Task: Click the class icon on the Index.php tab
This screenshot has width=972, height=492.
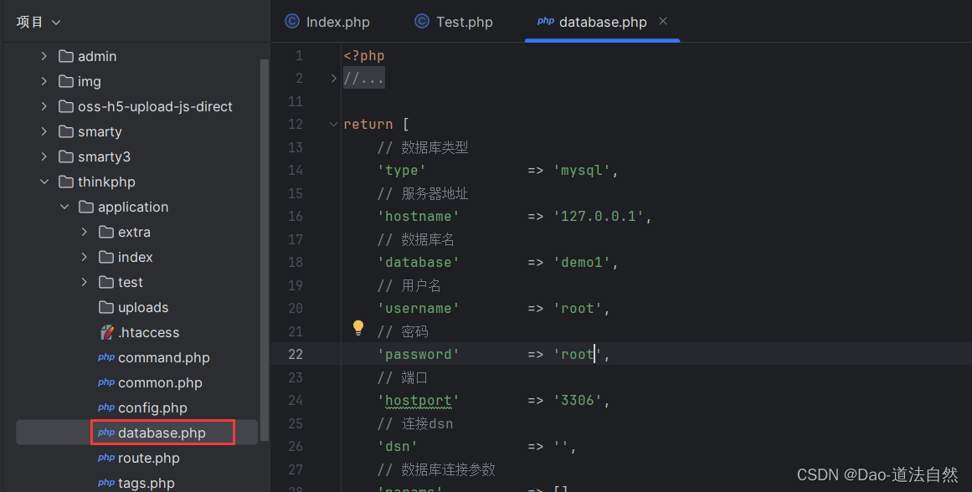Action: coord(291,22)
